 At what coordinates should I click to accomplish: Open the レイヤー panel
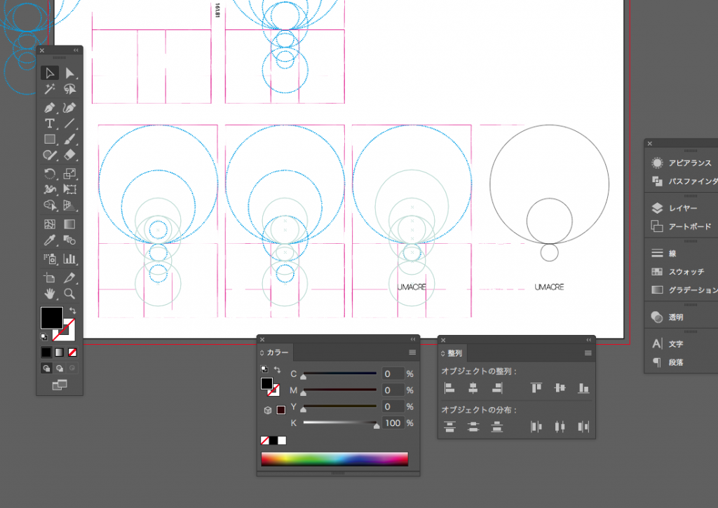(x=682, y=208)
